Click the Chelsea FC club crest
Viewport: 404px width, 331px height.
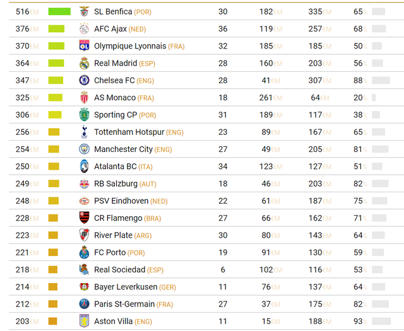(x=84, y=80)
